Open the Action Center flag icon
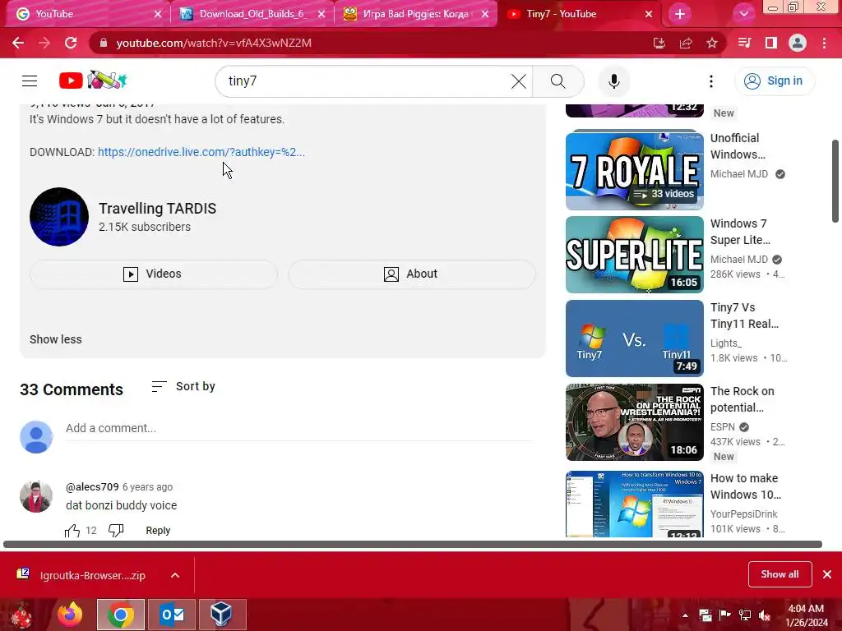This screenshot has height=631, width=842. (x=725, y=615)
